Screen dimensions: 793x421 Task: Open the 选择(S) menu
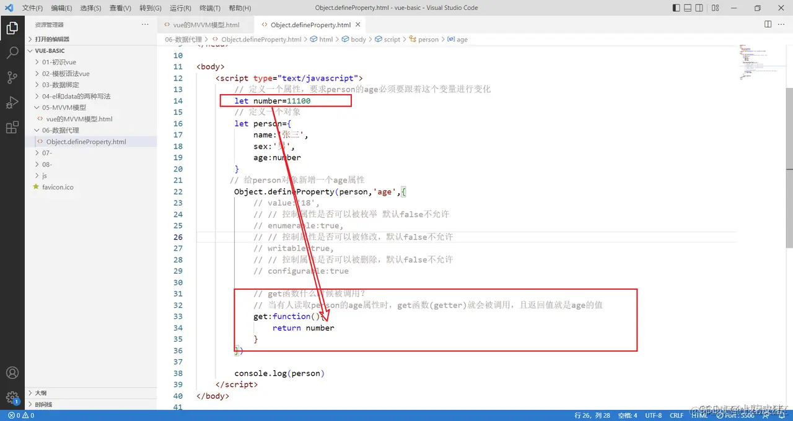90,8
